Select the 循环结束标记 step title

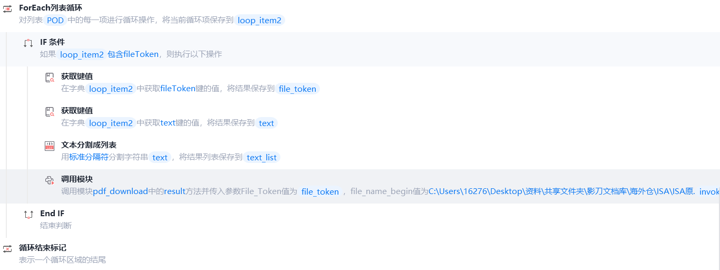[x=43, y=248]
